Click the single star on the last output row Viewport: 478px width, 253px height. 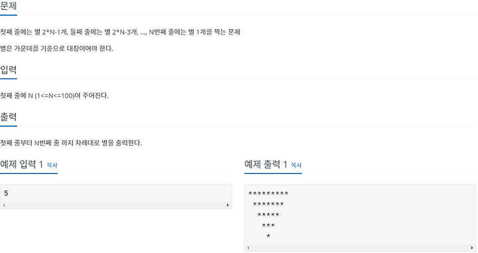point(268,236)
